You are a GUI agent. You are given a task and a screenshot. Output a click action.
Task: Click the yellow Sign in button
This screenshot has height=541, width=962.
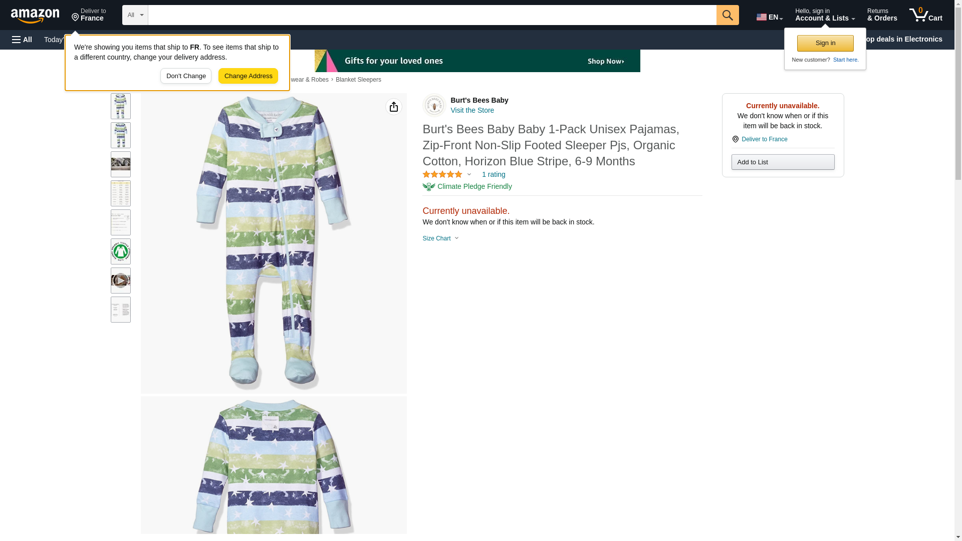tap(825, 43)
